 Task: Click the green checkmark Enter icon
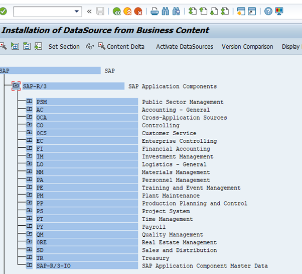(3, 12)
